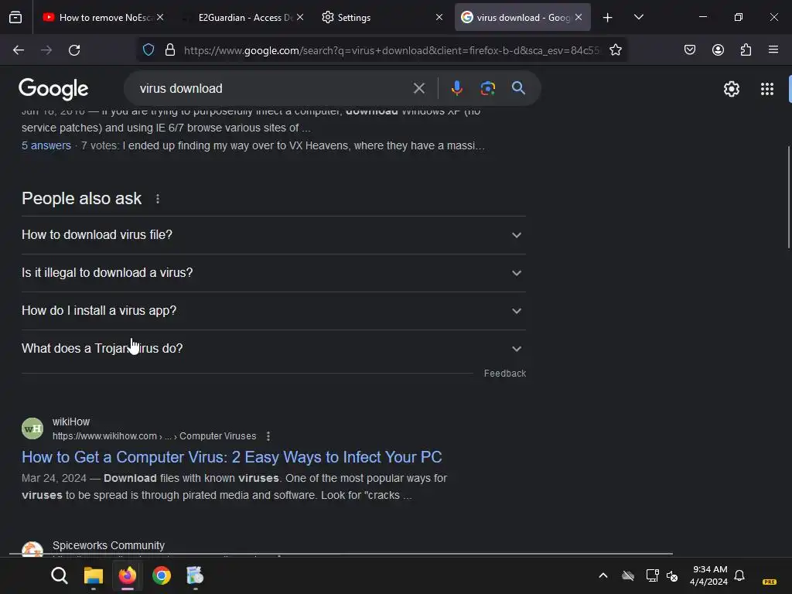Close the Settings tab
Screen dimensions: 792x594
(439, 17)
